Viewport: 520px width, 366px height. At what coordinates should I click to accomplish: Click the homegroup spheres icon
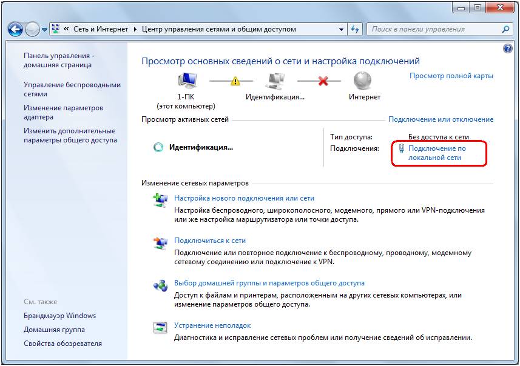[x=161, y=285]
